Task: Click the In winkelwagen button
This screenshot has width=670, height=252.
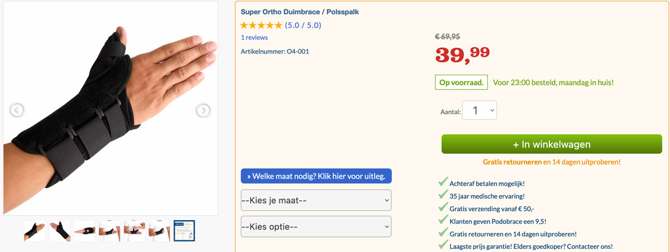Action: coord(551,144)
